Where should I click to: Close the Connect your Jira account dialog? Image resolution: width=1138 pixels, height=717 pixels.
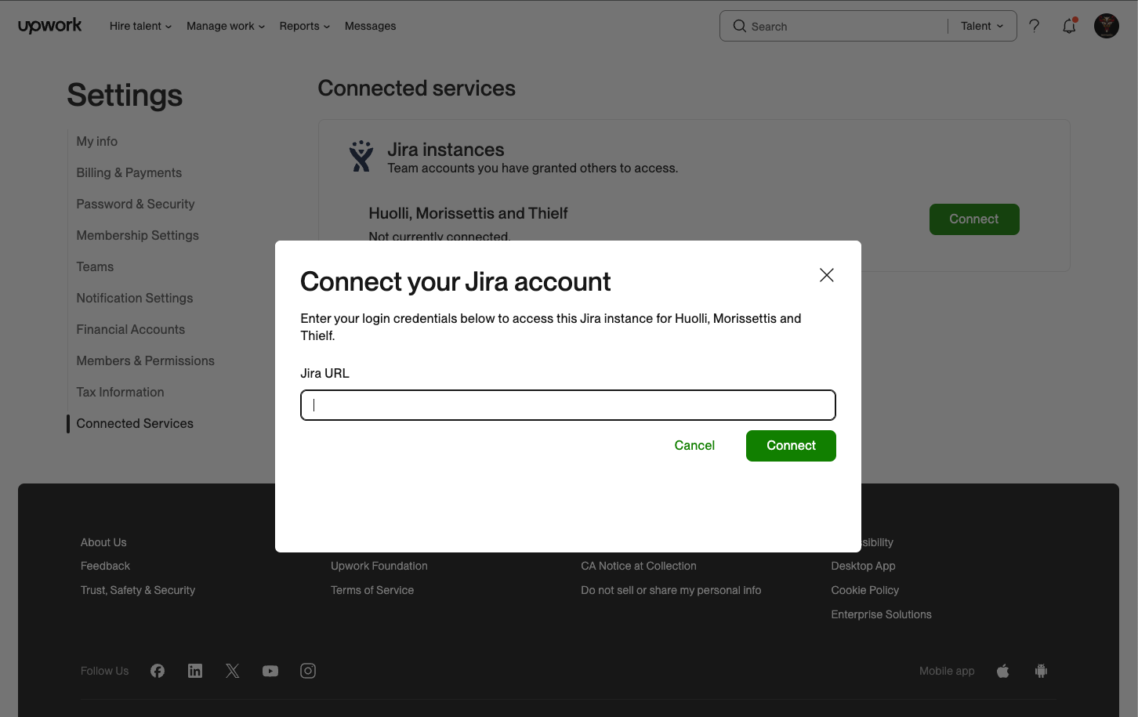826,275
